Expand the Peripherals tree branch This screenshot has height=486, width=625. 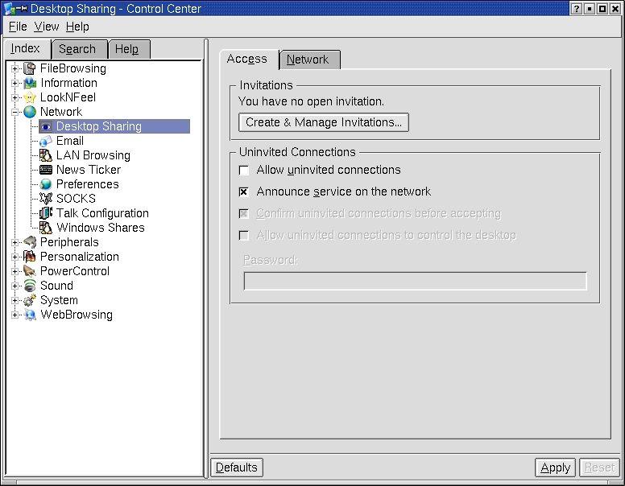(15, 242)
